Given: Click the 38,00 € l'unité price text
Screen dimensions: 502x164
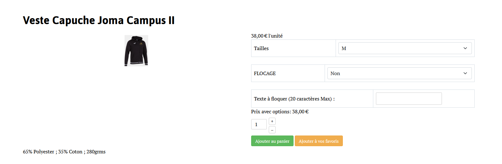Looking at the screenshot, I should pyautogui.click(x=267, y=36).
